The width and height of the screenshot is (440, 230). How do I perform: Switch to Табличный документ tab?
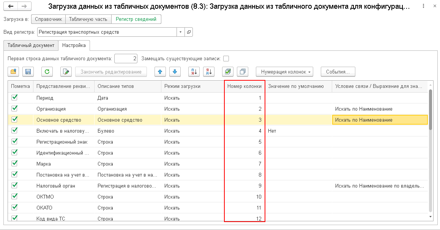click(31, 45)
